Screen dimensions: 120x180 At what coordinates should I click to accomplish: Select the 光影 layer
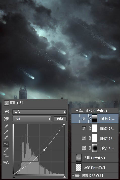pos(95,158)
